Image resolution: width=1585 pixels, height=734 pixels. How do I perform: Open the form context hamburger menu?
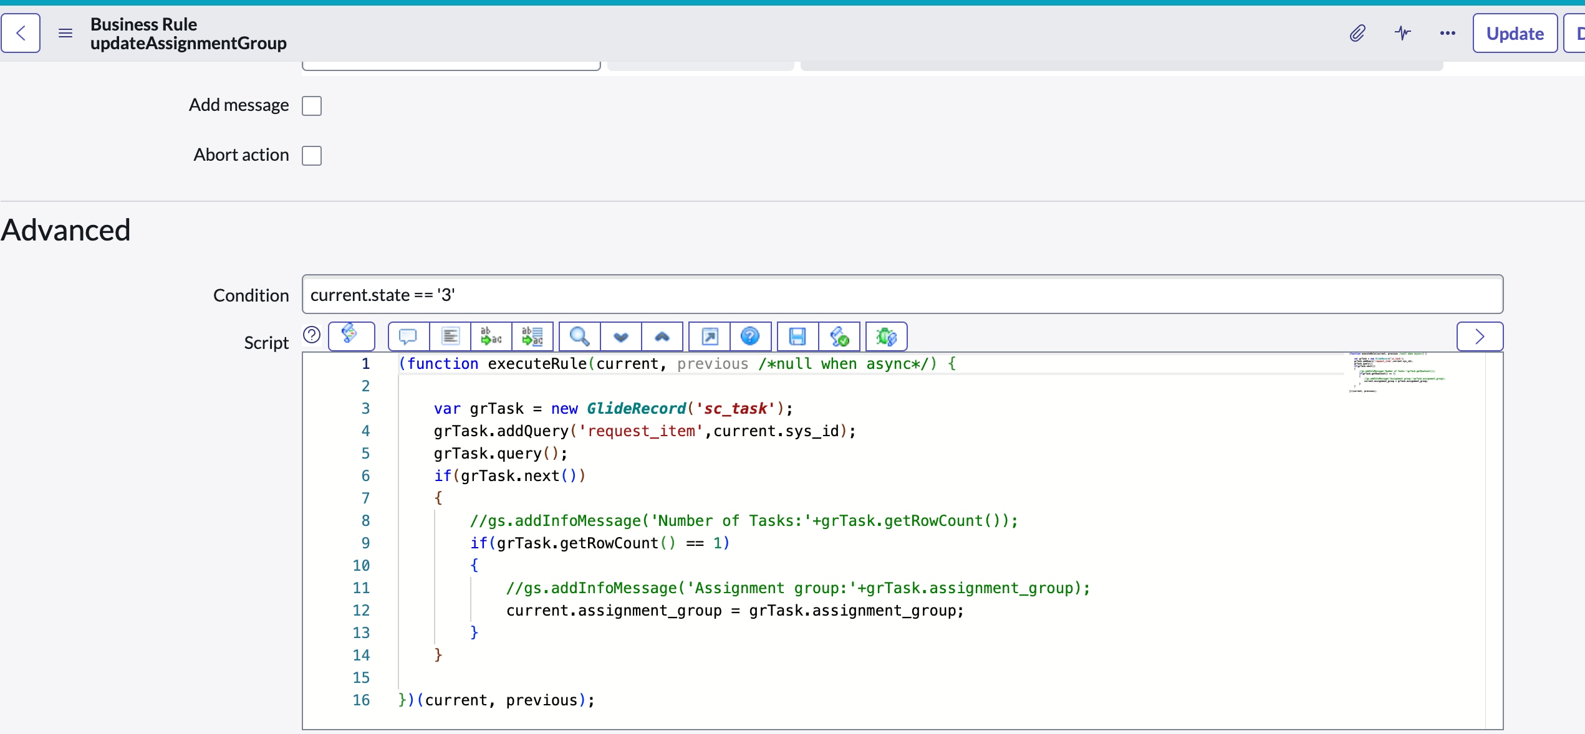click(65, 33)
